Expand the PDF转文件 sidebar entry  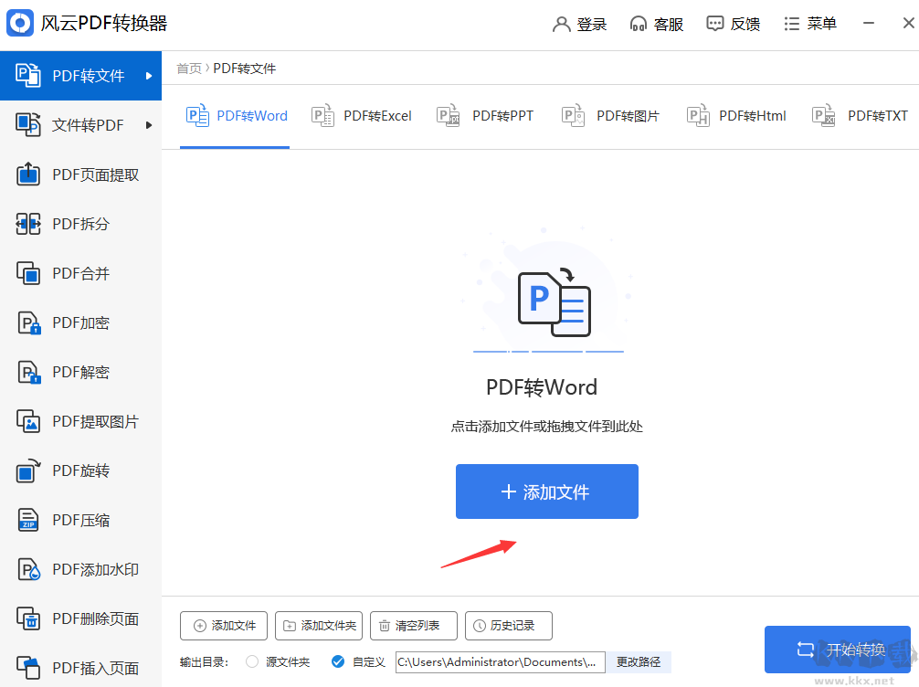coord(80,75)
